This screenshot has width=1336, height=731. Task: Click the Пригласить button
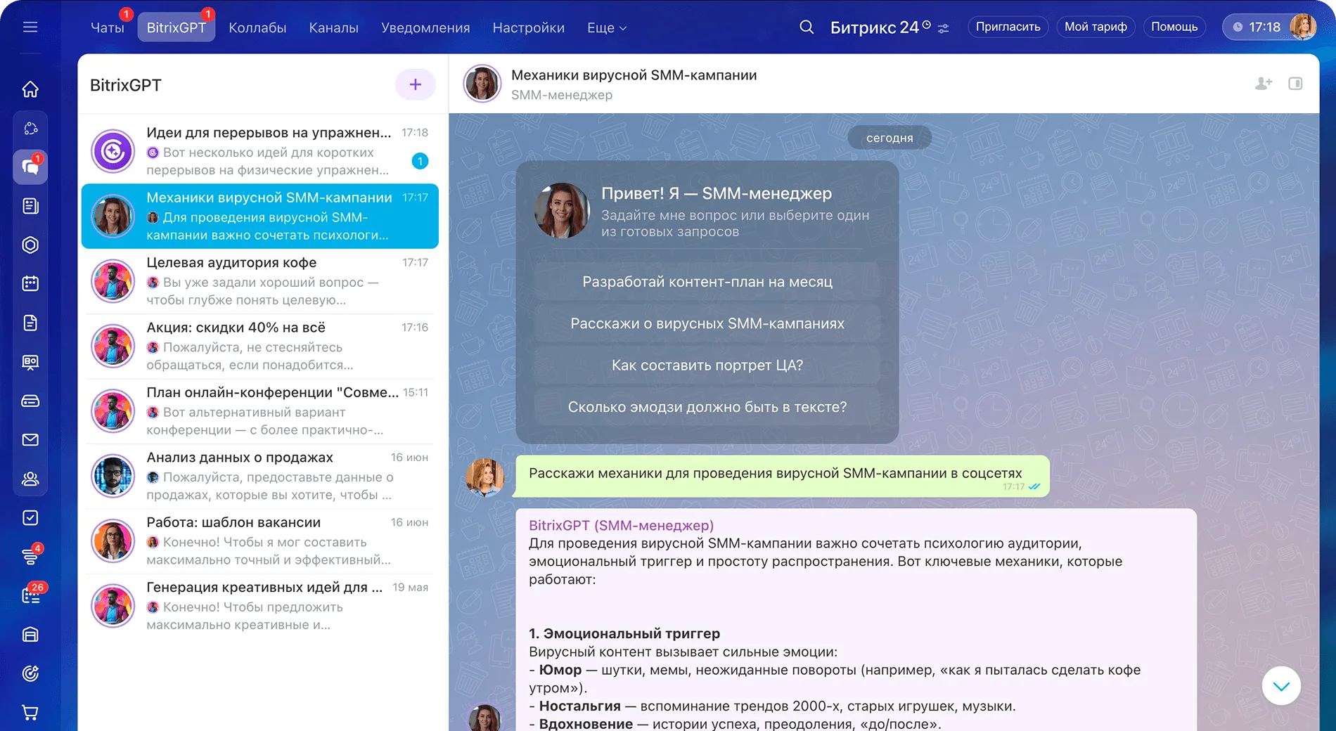click(1008, 27)
